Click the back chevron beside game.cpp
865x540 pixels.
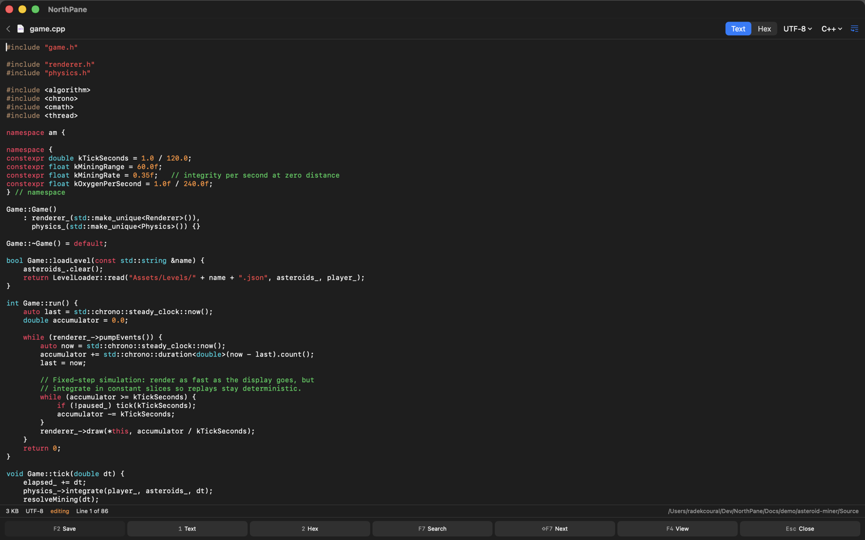[x=8, y=29]
